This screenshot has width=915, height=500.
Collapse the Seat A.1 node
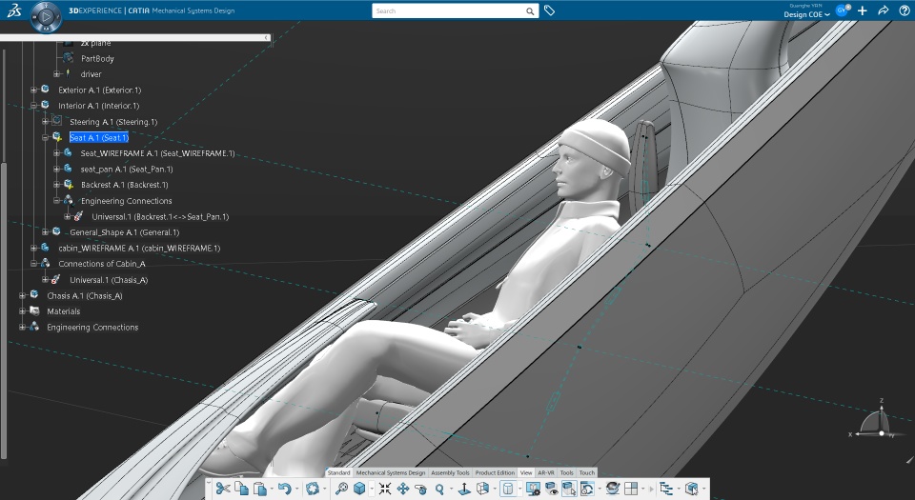point(45,137)
